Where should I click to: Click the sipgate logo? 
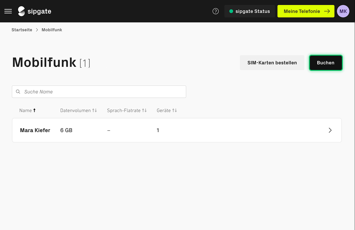coord(35,11)
